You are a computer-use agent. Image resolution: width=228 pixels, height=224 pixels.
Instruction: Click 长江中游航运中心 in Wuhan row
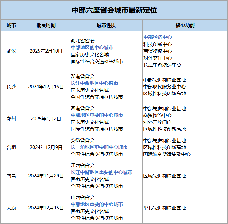162,65
